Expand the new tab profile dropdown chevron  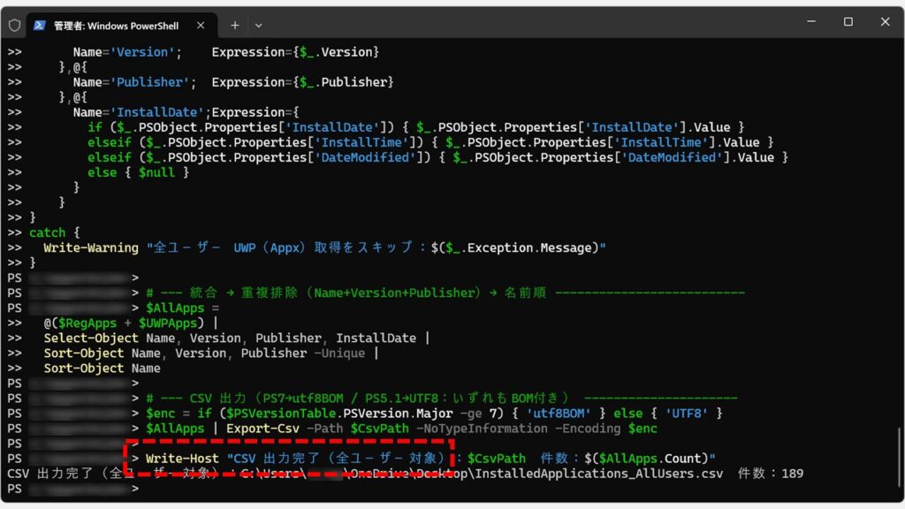tap(258, 25)
